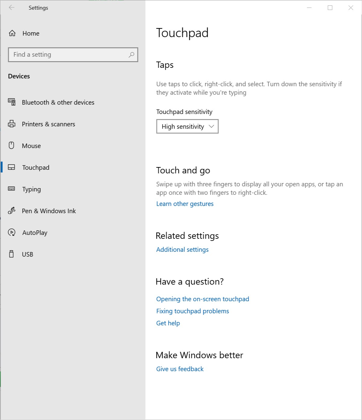Open the AutoPlay settings page
362x420 pixels.
click(35, 233)
